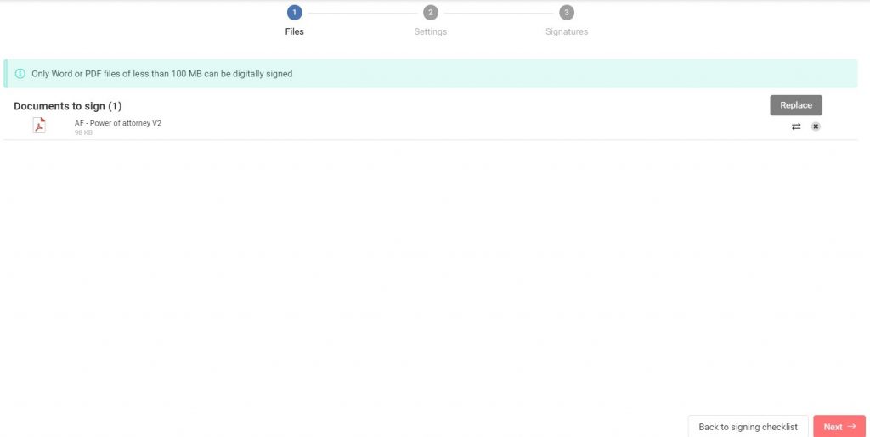
Task: Go to the step 2 circle
Action: click(x=431, y=13)
